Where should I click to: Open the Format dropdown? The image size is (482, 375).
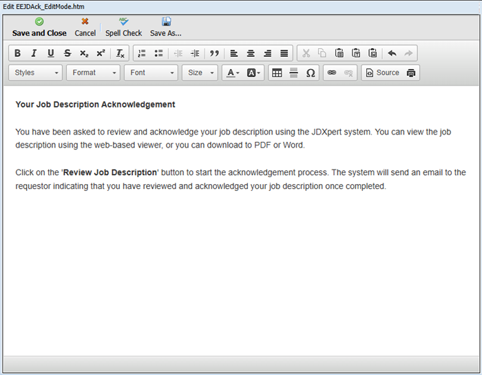point(93,72)
